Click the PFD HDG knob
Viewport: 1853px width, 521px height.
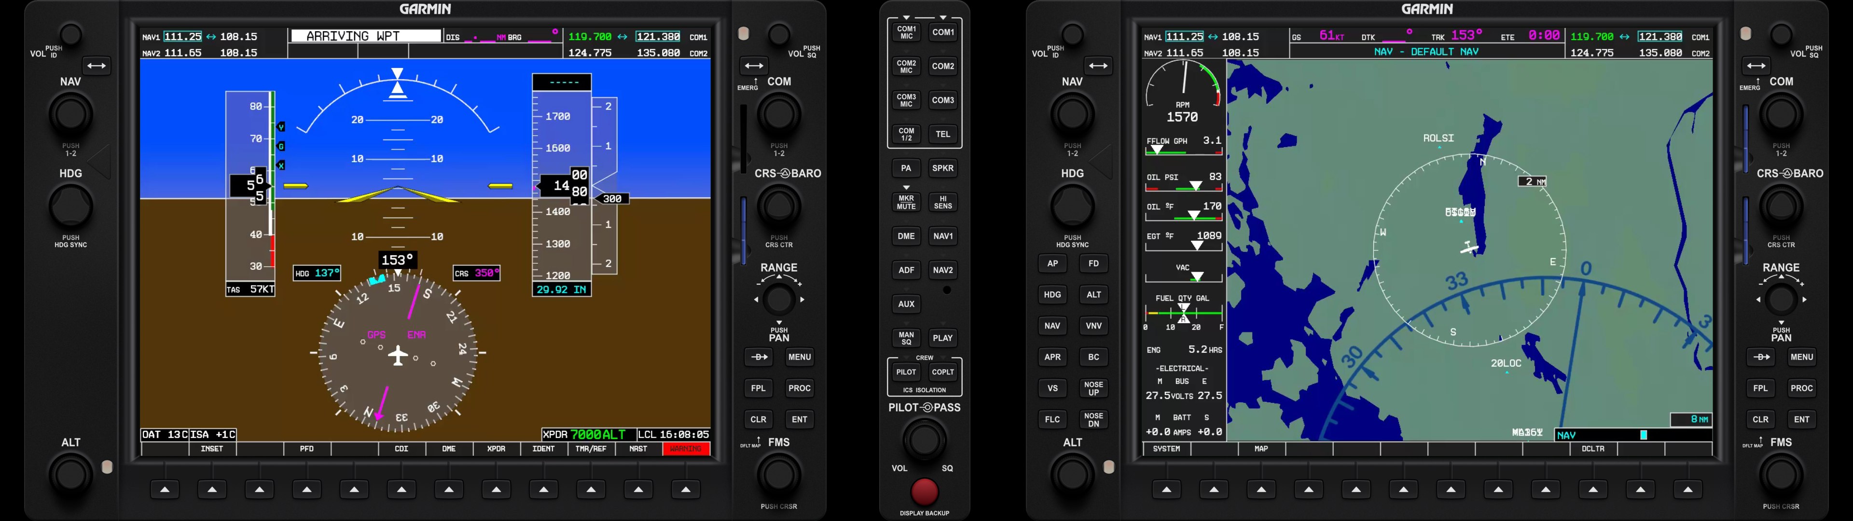tap(70, 206)
